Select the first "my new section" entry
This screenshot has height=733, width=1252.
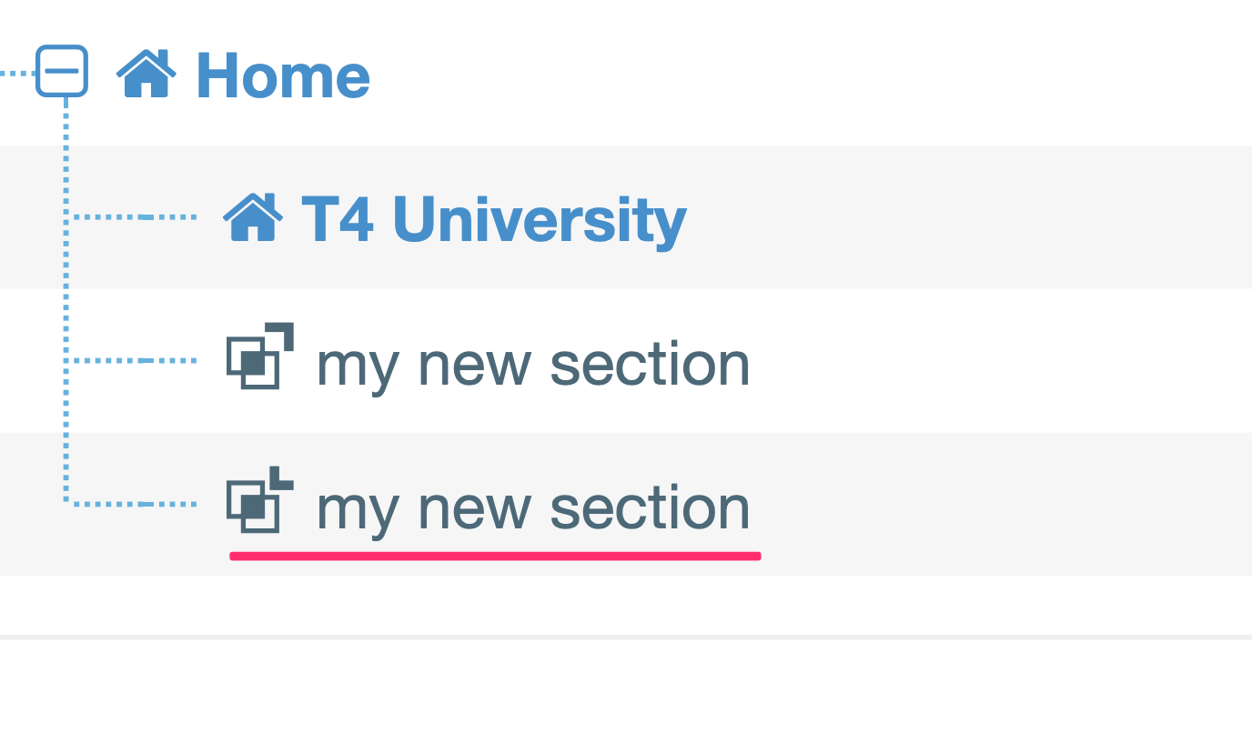point(532,364)
